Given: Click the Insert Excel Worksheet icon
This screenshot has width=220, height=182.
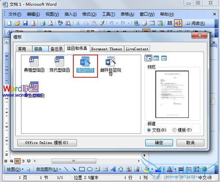Looking at the screenshot, I should pyautogui.click(x=160, y=23).
